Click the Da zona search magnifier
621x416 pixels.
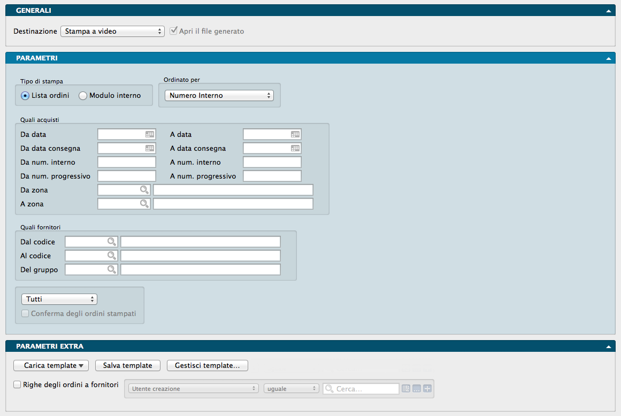(x=144, y=190)
